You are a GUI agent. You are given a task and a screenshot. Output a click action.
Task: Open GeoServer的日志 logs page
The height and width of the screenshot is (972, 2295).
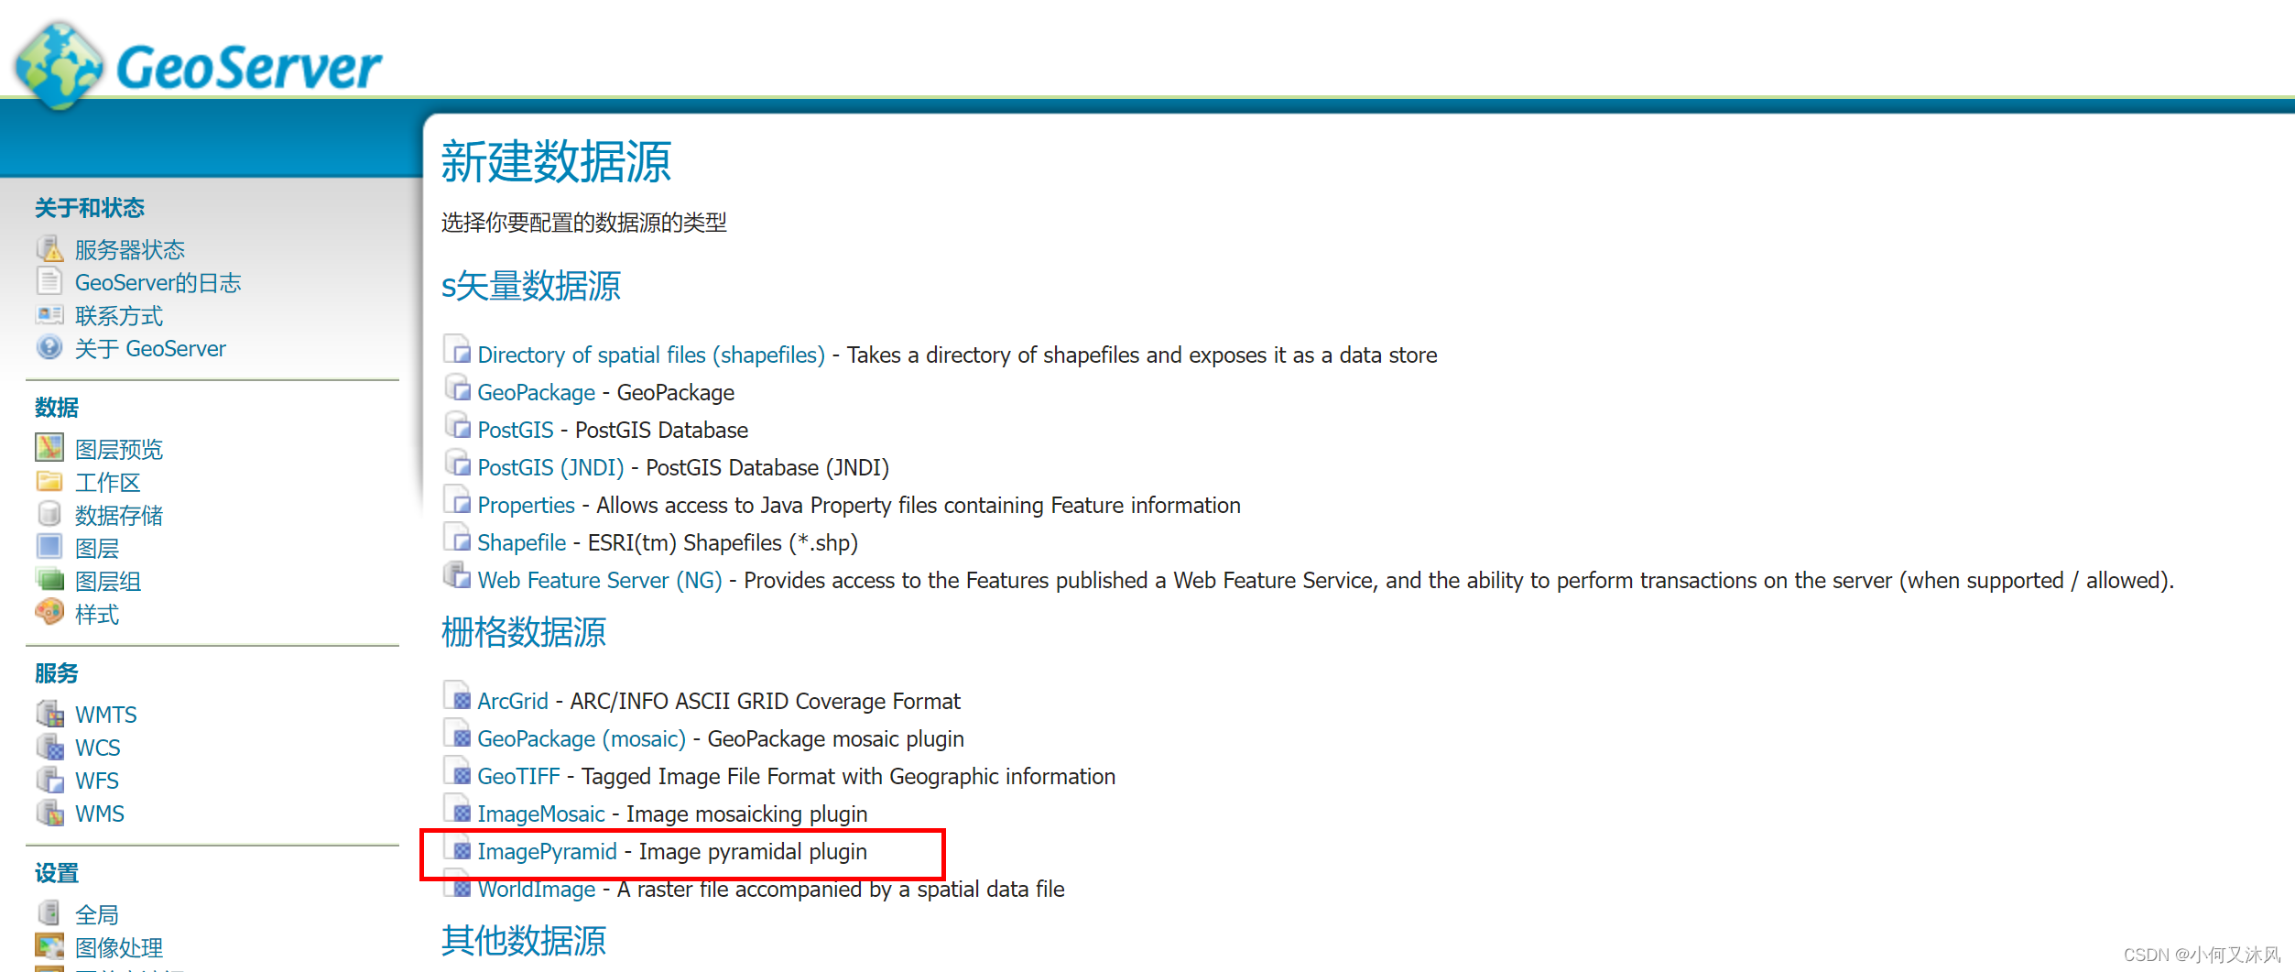point(158,283)
